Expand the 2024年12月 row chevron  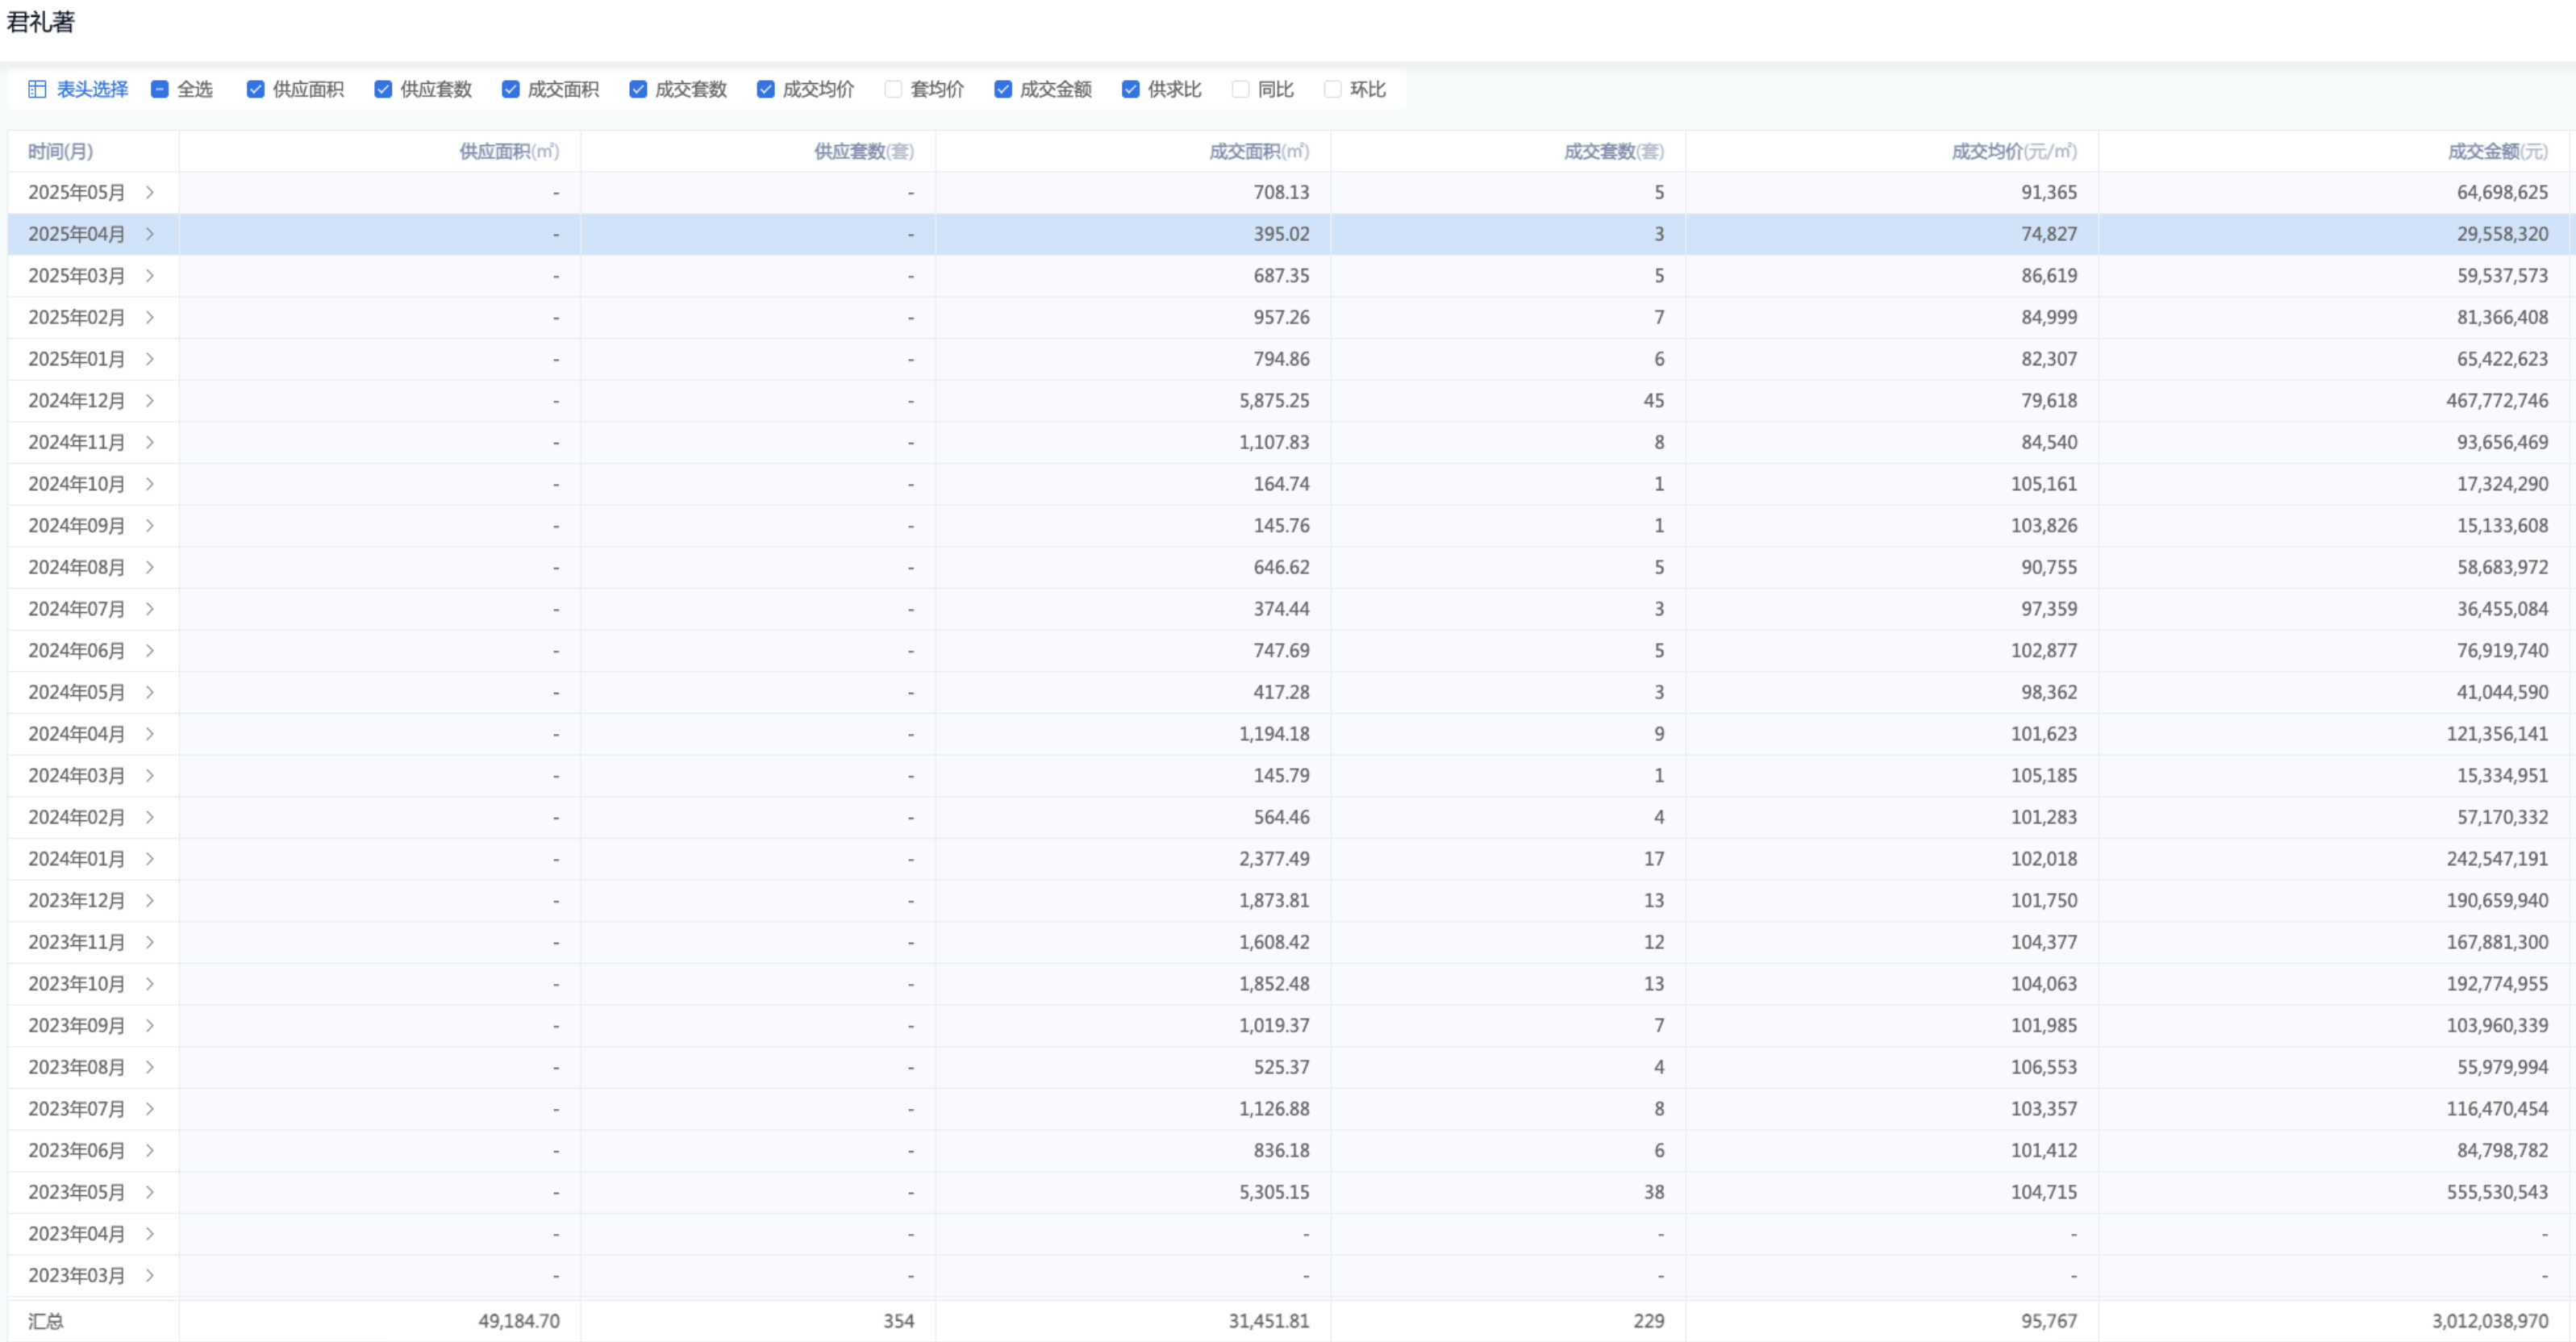(x=150, y=401)
